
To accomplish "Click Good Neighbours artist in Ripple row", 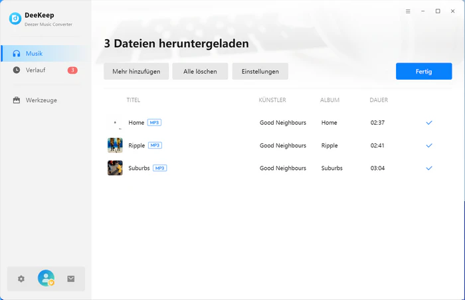I will tap(283, 145).
